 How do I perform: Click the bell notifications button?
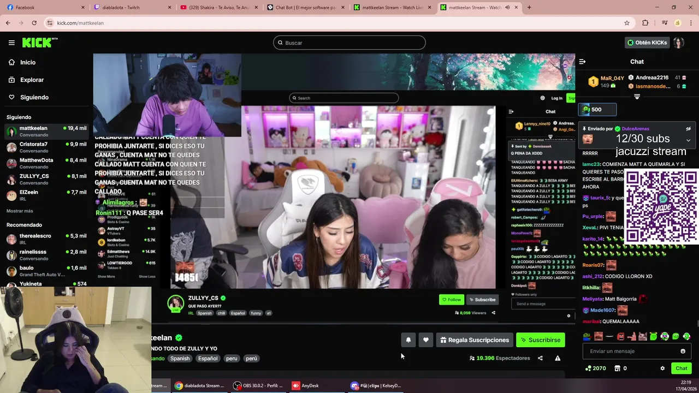point(408,340)
